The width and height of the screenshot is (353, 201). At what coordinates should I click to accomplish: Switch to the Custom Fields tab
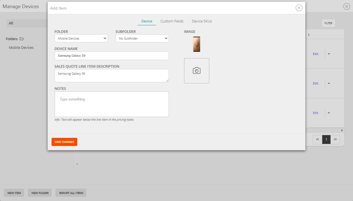click(172, 21)
